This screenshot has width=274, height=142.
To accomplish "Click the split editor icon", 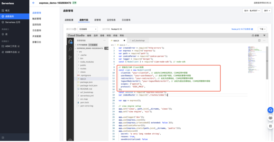I will pyautogui.click(x=259, y=40).
